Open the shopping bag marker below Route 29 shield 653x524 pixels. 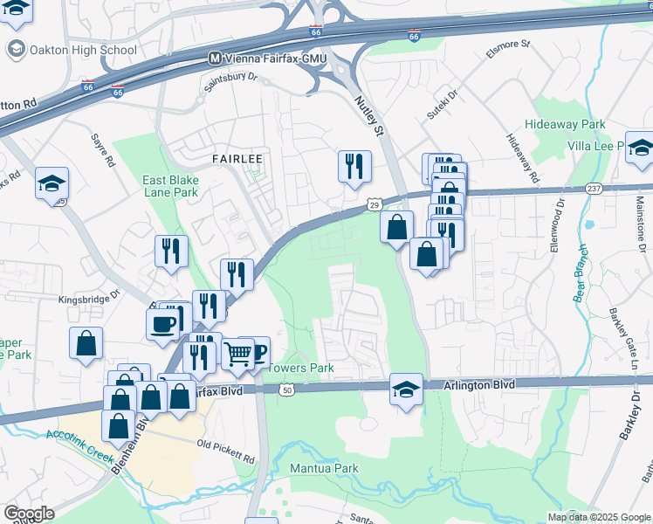396,227
